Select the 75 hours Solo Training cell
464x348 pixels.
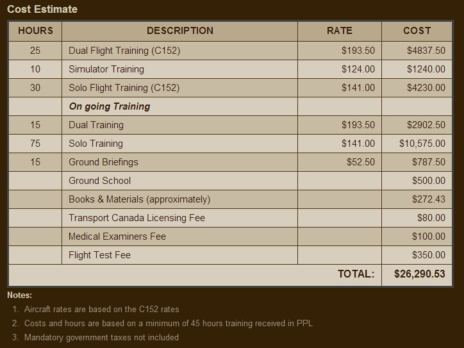35,144
